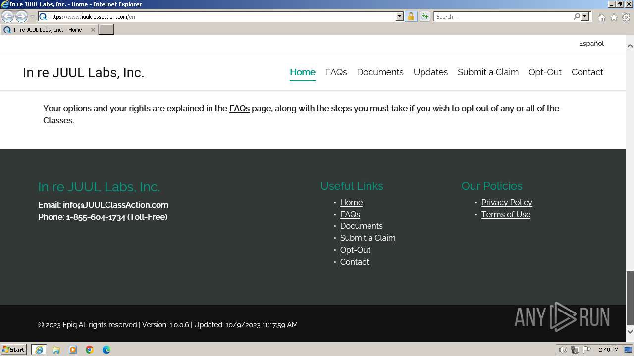
Task: Open the media player taskbar icon
Action: point(73,350)
